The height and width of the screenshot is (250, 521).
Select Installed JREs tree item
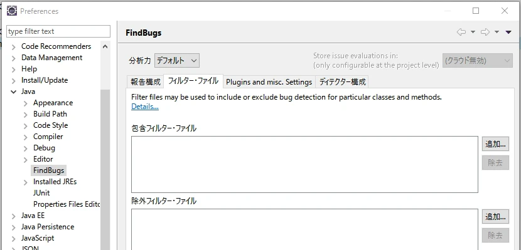click(x=55, y=182)
